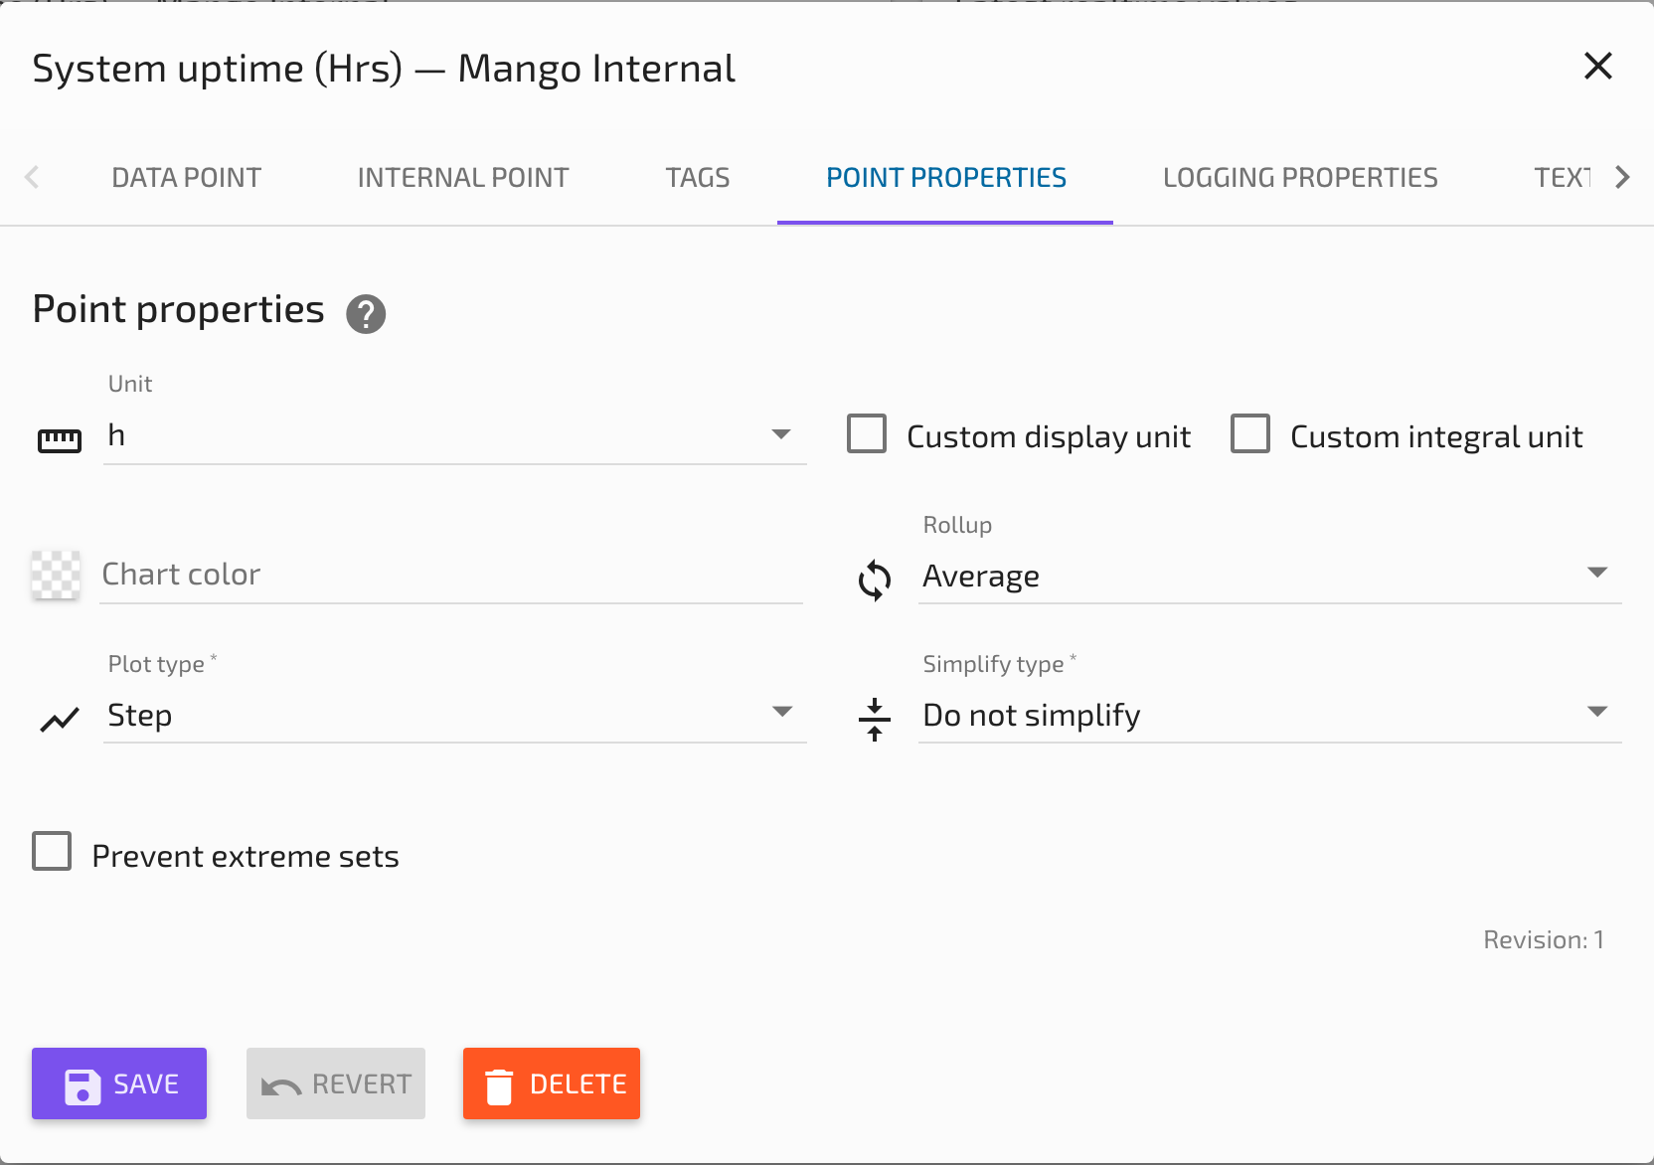Screen dimensions: 1654x1165
Task: Switch to the Logging Properties tab
Action: [x=1299, y=177]
